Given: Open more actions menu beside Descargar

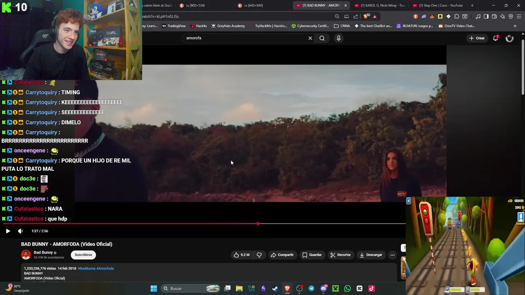Looking at the screenshot, I should coord(393,255).
